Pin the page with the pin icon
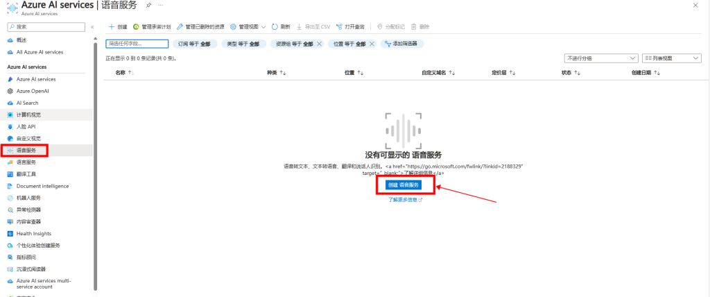Screen dimensions: 710x297 tap(148, 5)
